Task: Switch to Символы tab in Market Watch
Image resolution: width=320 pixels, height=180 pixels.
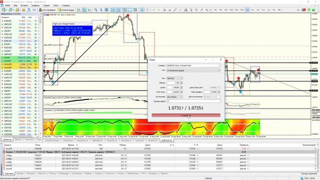Action: [x=7, y=139]
